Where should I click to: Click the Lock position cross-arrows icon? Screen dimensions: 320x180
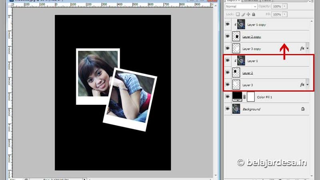click(x=248, y=14)
